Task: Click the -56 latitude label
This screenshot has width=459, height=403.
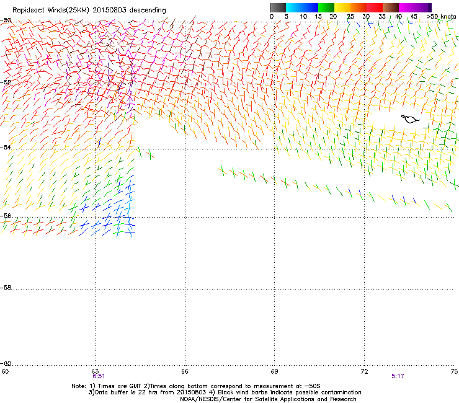Action: point(6,215)
